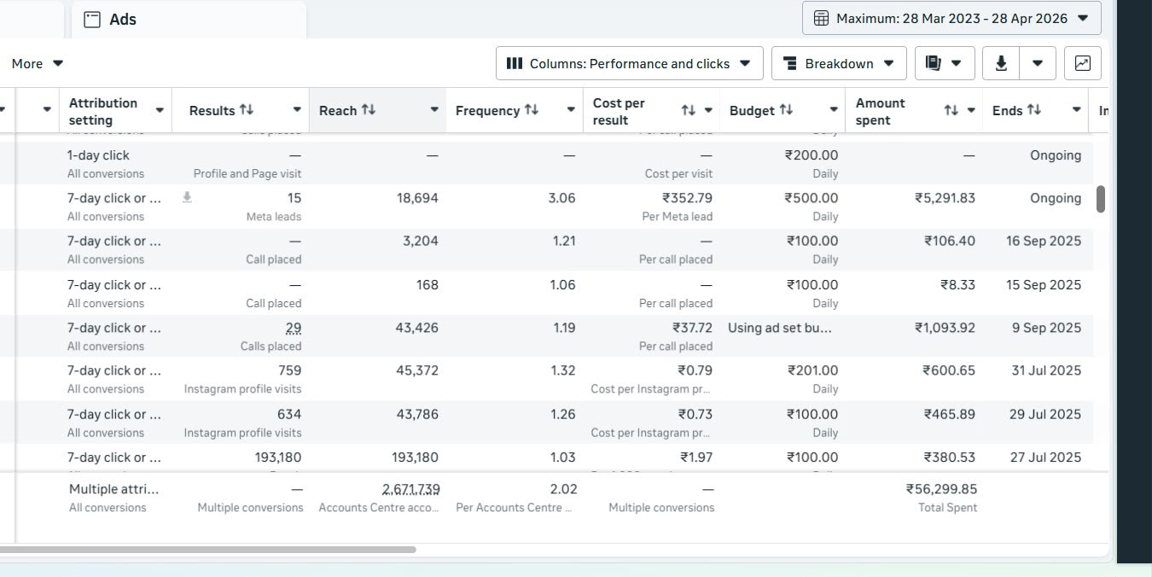Click the frequency value 3.06

click(561, 198)
